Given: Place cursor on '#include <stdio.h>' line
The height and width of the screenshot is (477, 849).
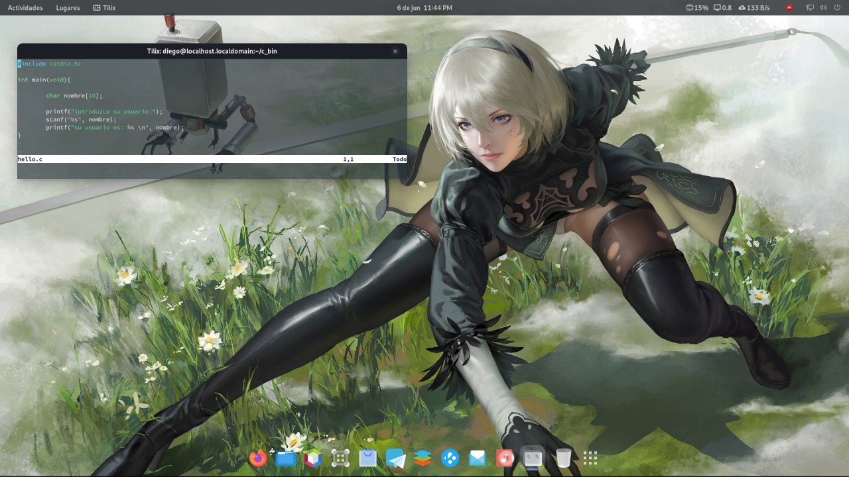Looking at the screenshot, I should coord(50,64).
